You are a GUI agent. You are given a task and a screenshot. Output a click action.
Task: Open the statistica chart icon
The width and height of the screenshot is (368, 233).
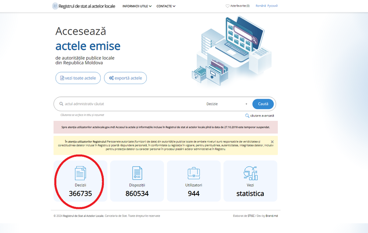click(x=250, y=173)
